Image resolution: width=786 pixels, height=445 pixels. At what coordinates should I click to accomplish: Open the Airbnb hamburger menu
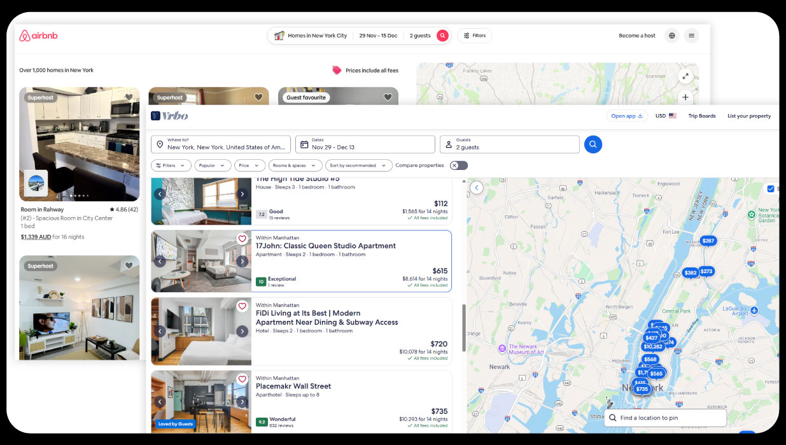click(x=691, y=36)
